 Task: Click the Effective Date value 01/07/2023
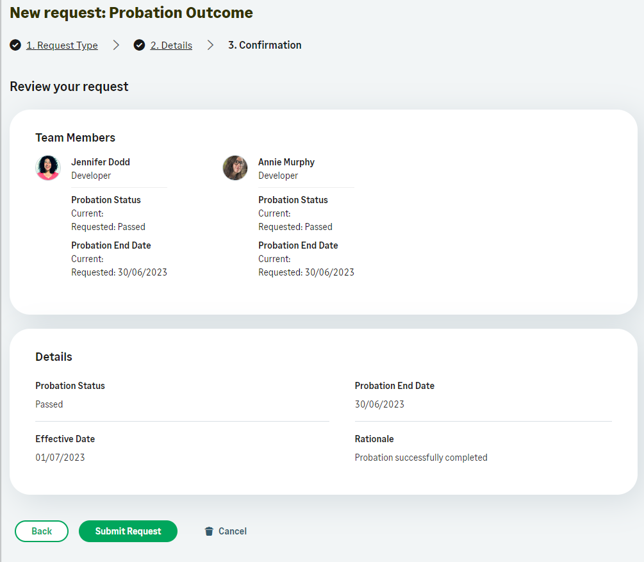pos(60,458)
